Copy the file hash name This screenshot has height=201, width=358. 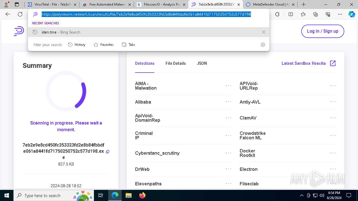(x=107, y=151)
